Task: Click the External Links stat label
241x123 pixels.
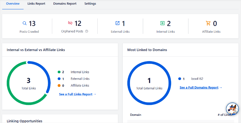Action: 120,31
